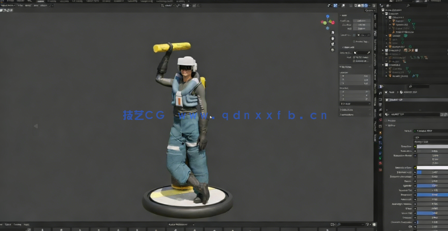Open the View menu in viewport header
This screenshot has width=448, height=231.
tap(20, 5)
